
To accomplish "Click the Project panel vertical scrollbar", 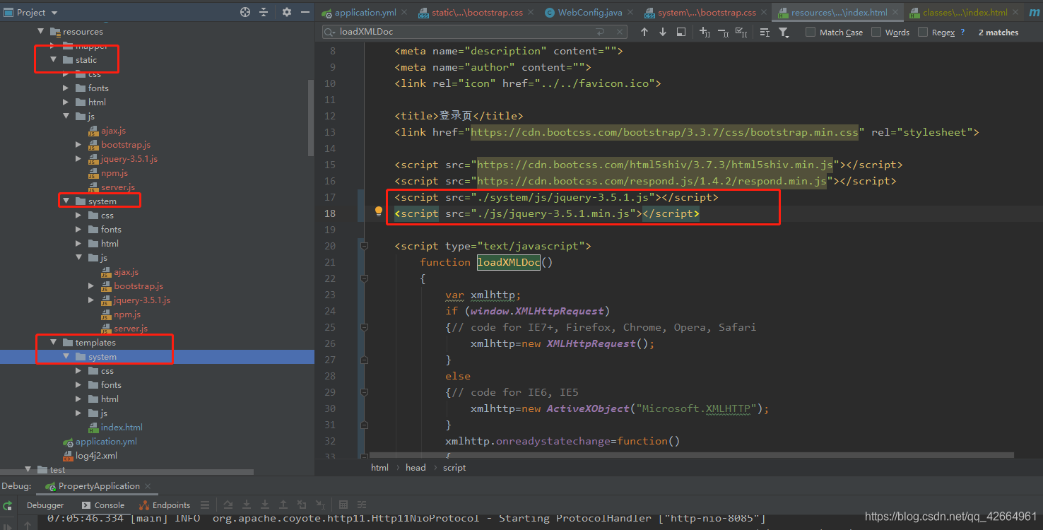I will [x=311, y=117].
